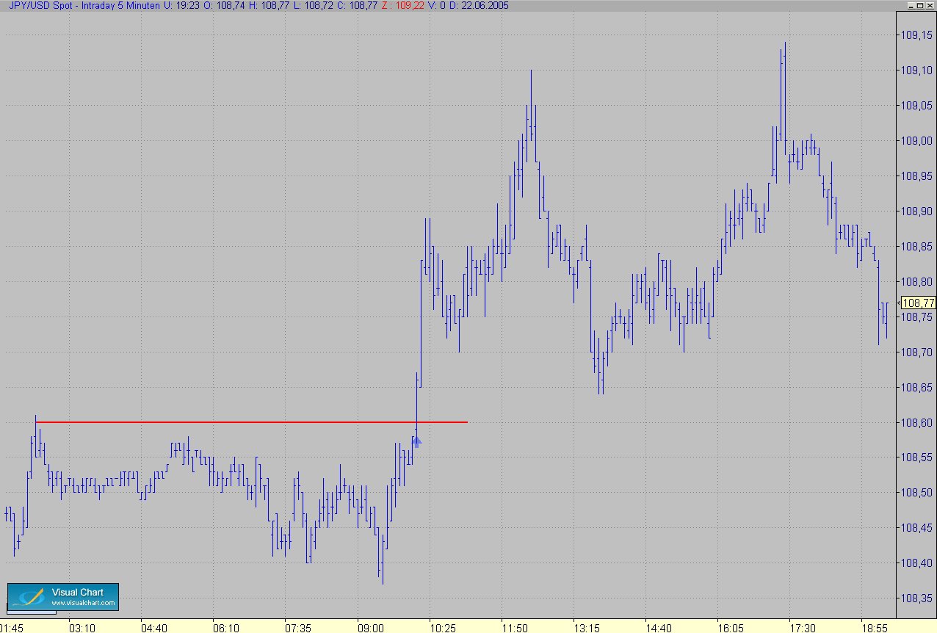This screenshot has width=937, height=633.
Task: Maximize the chart window
Action: (x=922, y=5)
